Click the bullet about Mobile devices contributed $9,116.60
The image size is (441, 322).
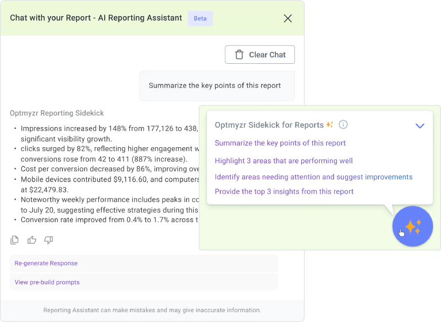[x=109, y=185]
